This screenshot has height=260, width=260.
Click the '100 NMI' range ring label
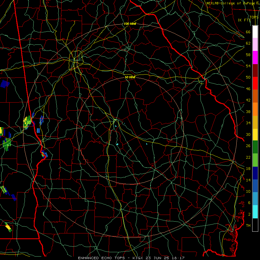tap(130, 24)
